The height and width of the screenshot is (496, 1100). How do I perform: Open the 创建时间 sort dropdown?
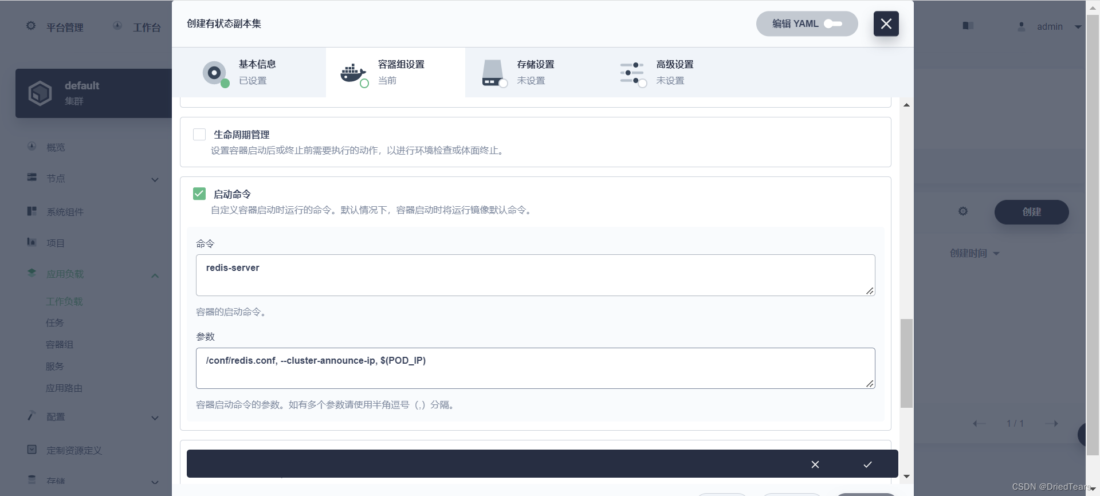click(x=975, y=253)
